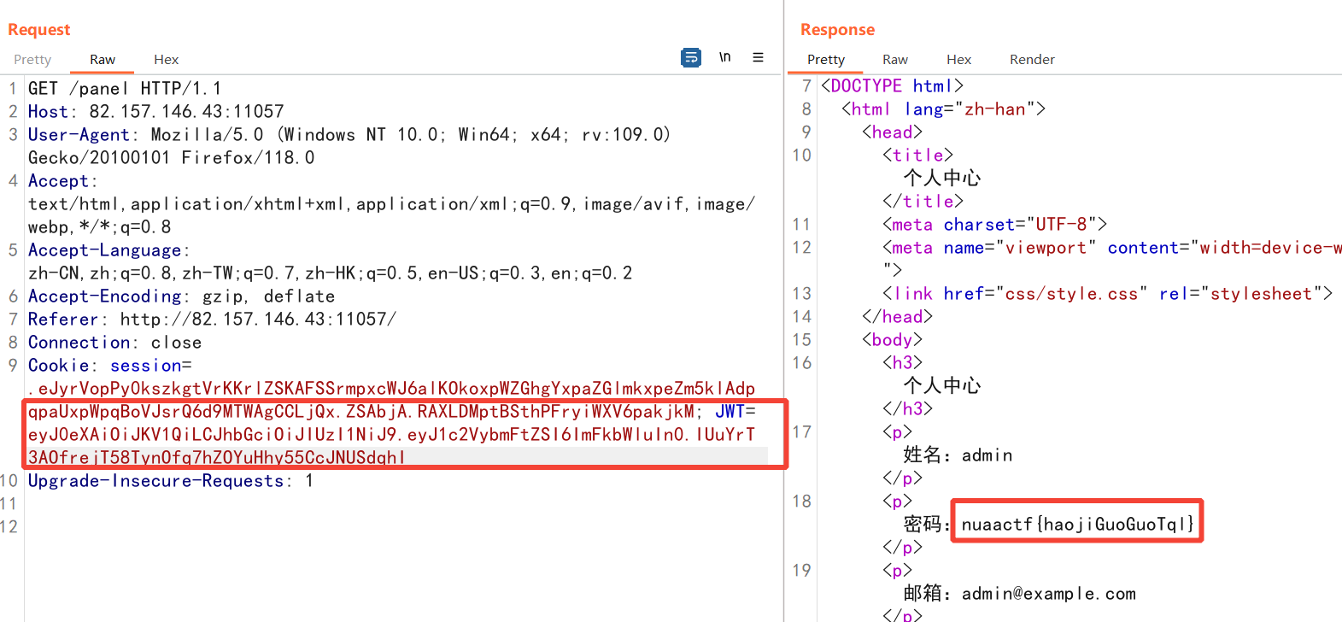
Task: Click the Host header line
Action: [x=155, y=112]
